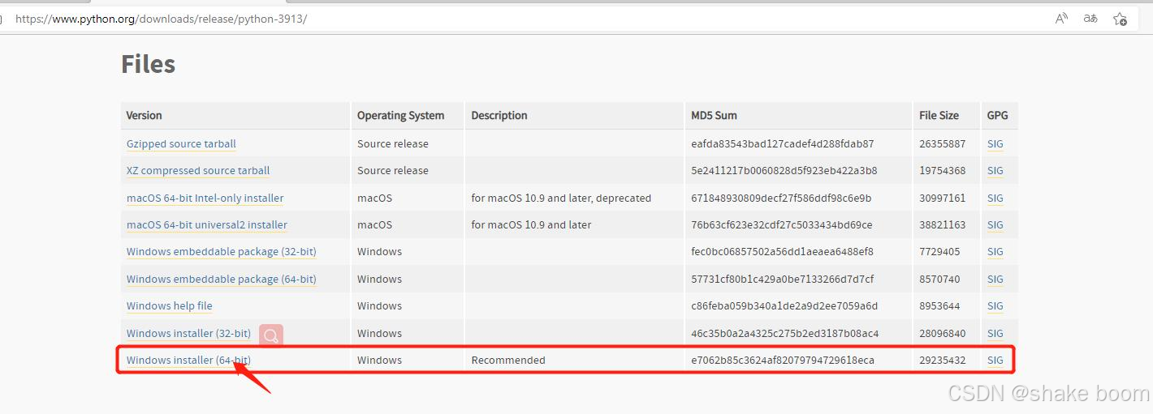Screen dimensions: 1153x414
Task: Click file size 26355887
Action: [942, 144]
